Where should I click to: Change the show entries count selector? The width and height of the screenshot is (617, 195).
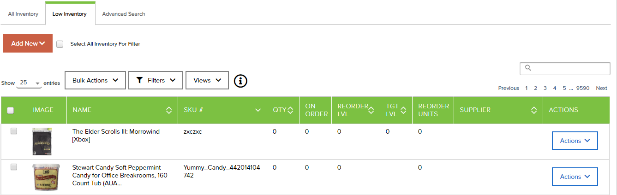pyautogui.click(x=29, y=83)
